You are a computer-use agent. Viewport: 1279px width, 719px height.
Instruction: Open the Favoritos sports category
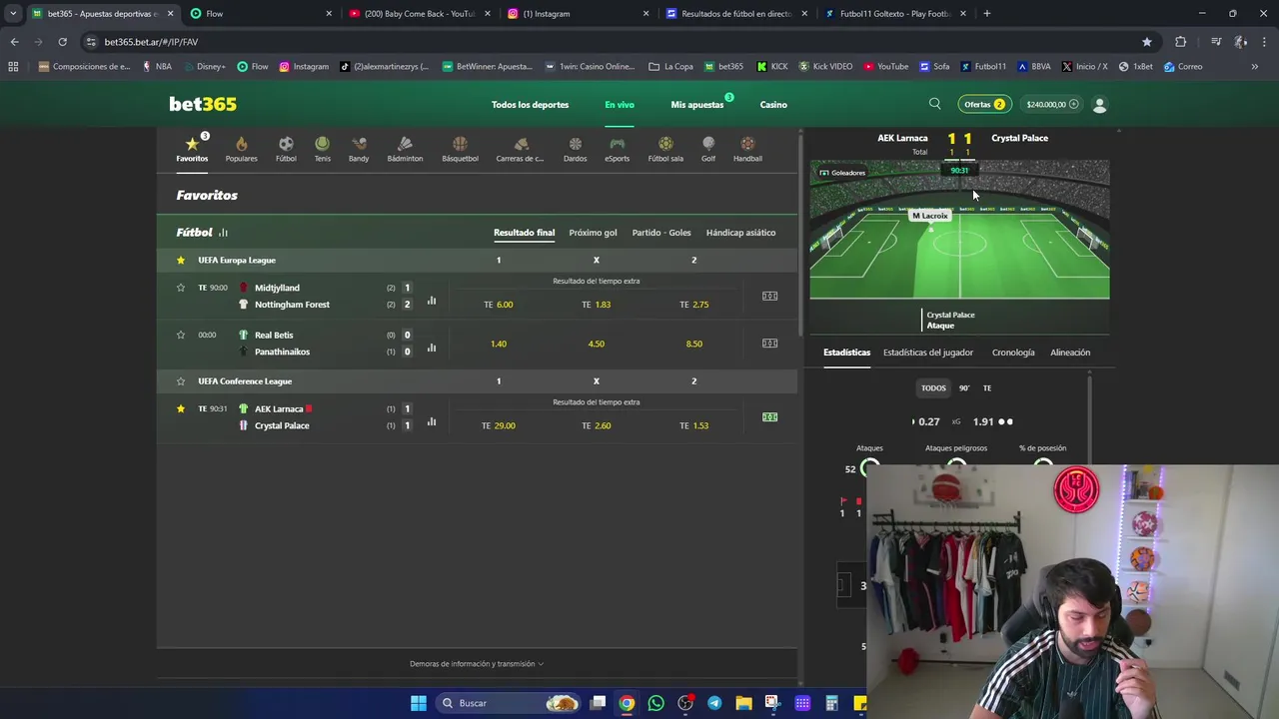click(x=192, y=149)
